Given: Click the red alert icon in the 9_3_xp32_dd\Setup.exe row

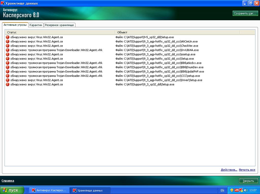Looking at the screenshot, I should click(x=8, y=84).
